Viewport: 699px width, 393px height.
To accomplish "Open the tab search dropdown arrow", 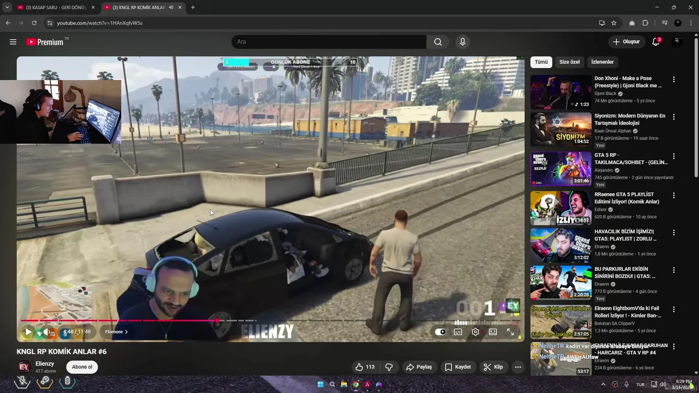I will pos(7,8).
